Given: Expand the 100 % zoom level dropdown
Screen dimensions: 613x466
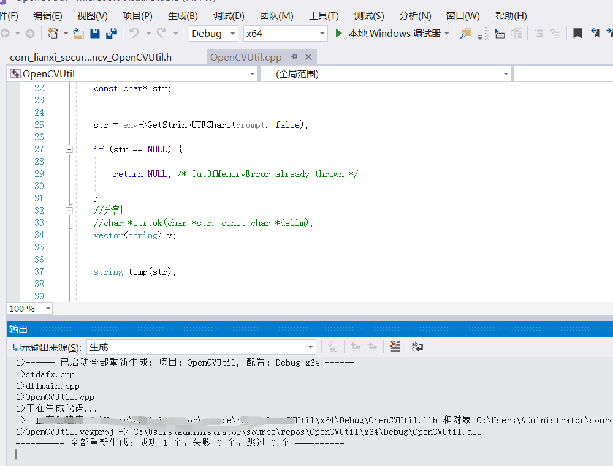Looking at the screenshot, I should click(x=48, y=309).
